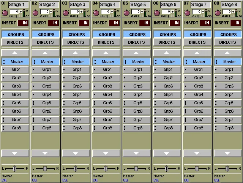Viewport: 243px width, 183px height.
Task: Click the plus button on Stage 2
Action: [51, 11]
